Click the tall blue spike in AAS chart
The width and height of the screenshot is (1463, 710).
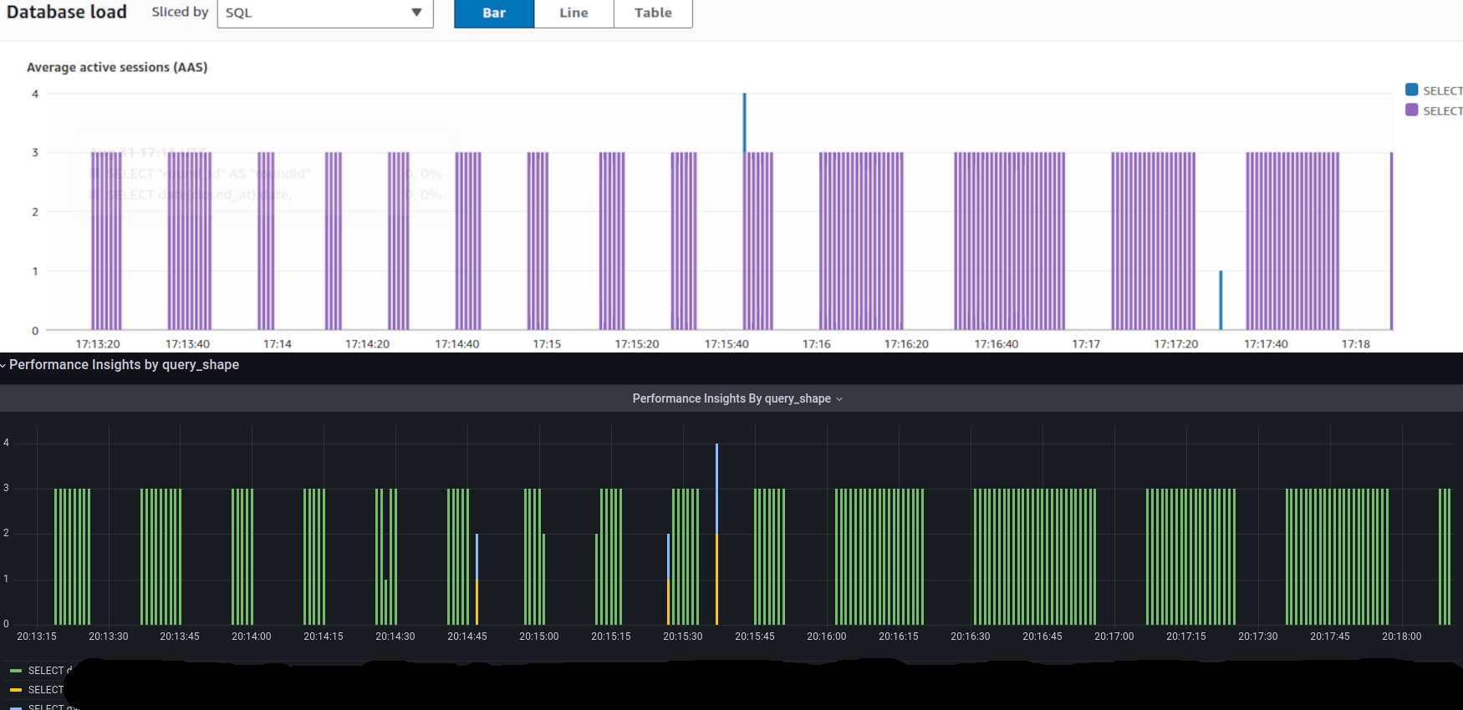744,123
